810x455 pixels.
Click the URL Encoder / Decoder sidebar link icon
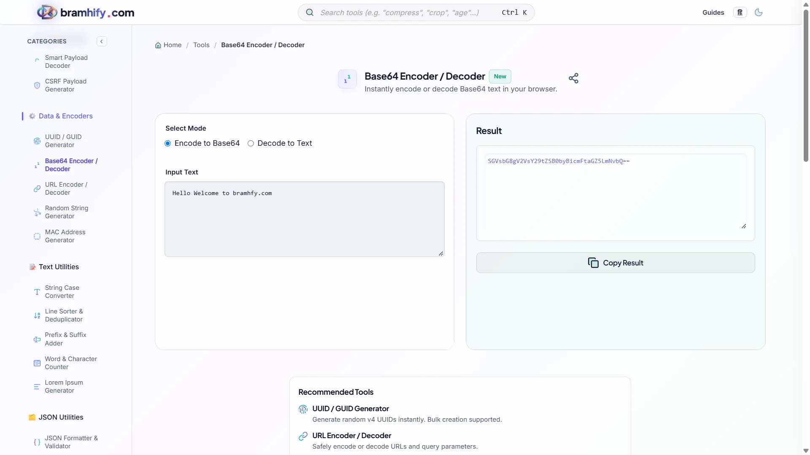pyautogui.click(x=37, y=189)
